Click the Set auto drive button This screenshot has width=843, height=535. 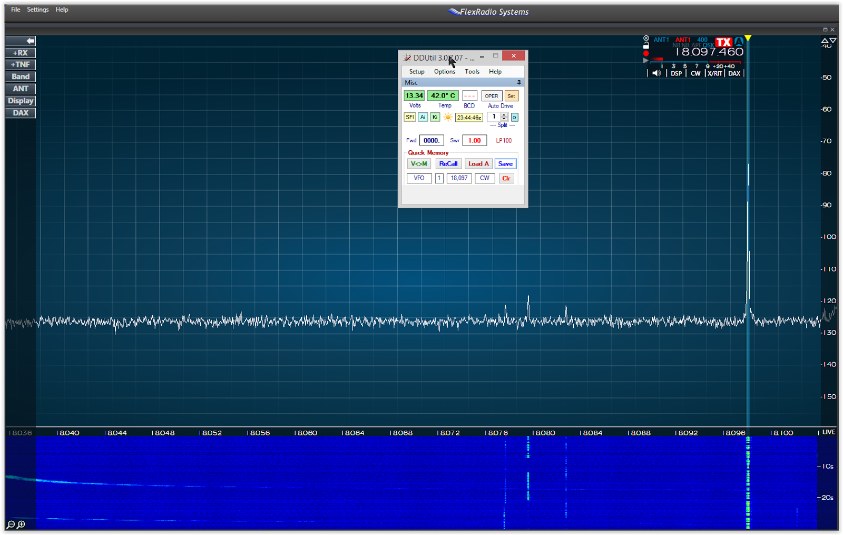coord(512,96)
